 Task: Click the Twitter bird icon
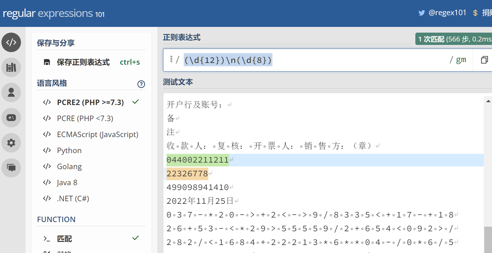click(421, 13)
